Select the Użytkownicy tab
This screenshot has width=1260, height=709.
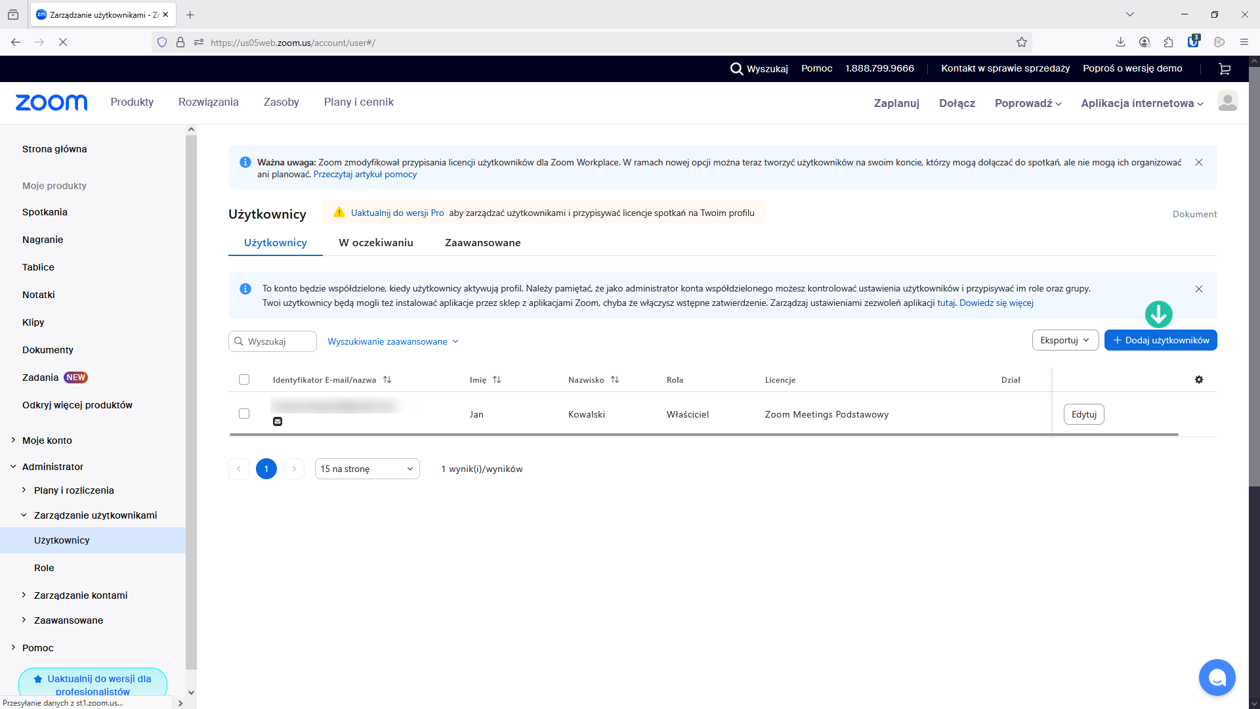[276, 243]
